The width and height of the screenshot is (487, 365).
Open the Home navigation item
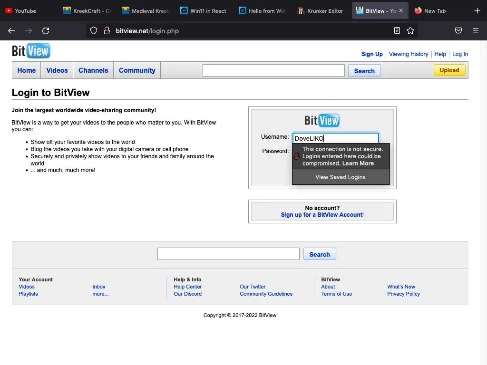tap(27, 70)
